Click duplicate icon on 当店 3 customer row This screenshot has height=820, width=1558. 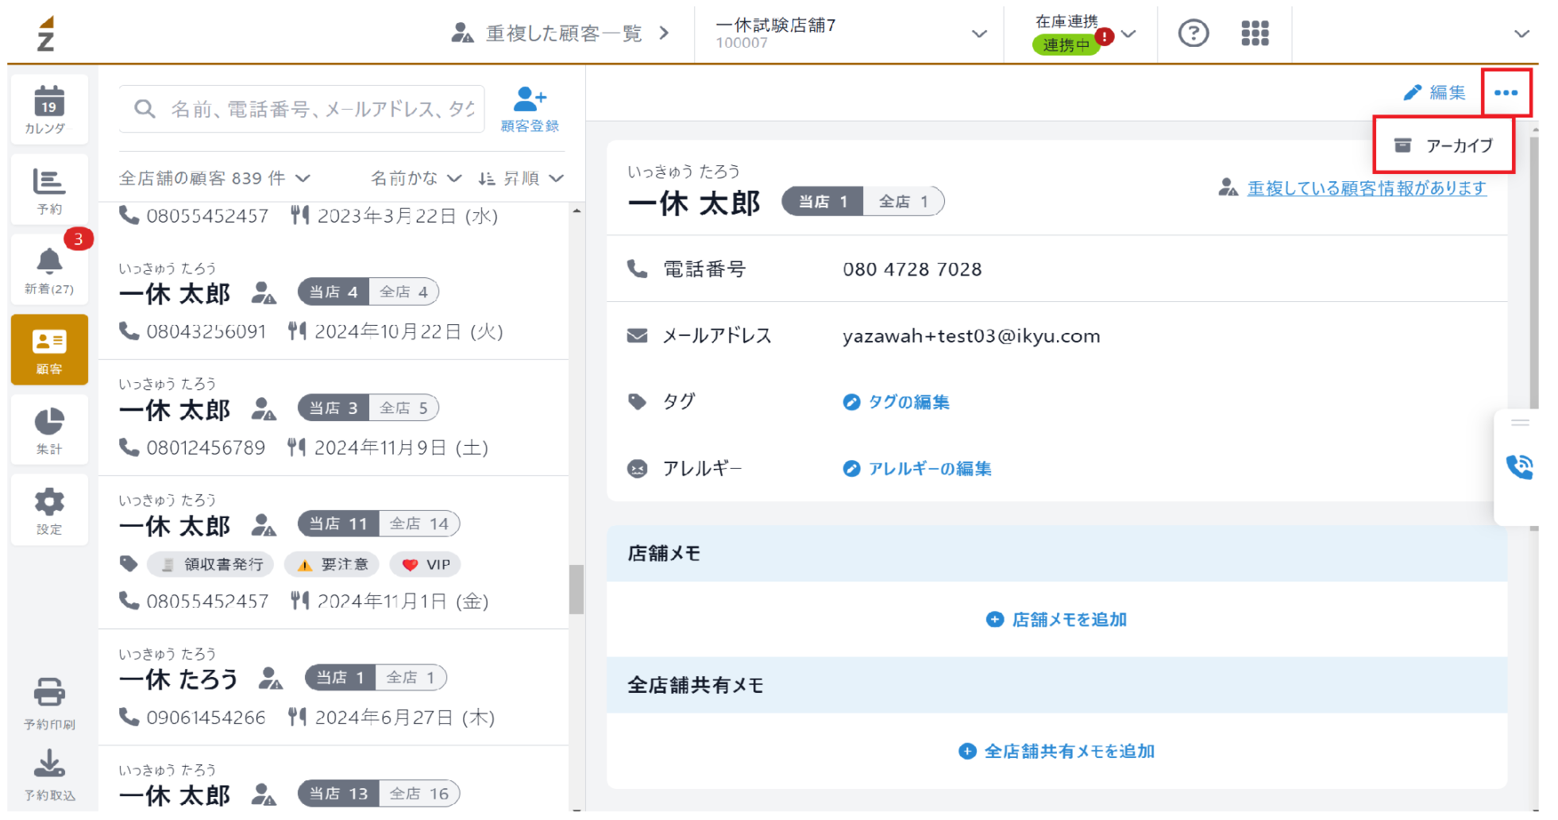tap(264, 409)
